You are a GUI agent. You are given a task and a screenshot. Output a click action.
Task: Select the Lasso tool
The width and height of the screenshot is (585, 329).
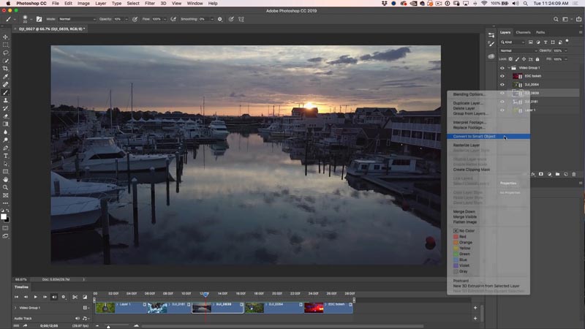click(5, 53)
